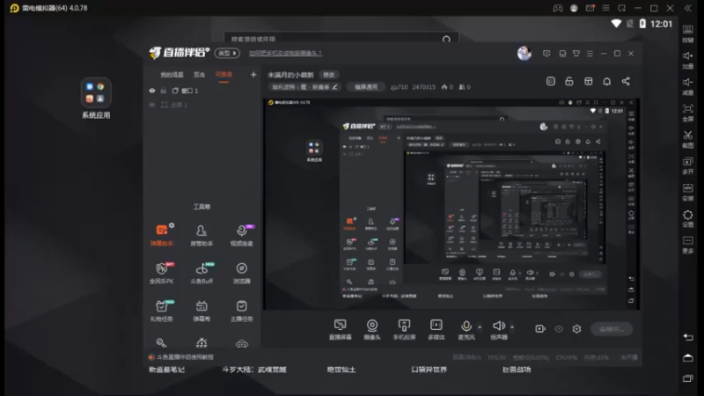
Task: Click room ID 2470315 text
Action: pos(424,87)
